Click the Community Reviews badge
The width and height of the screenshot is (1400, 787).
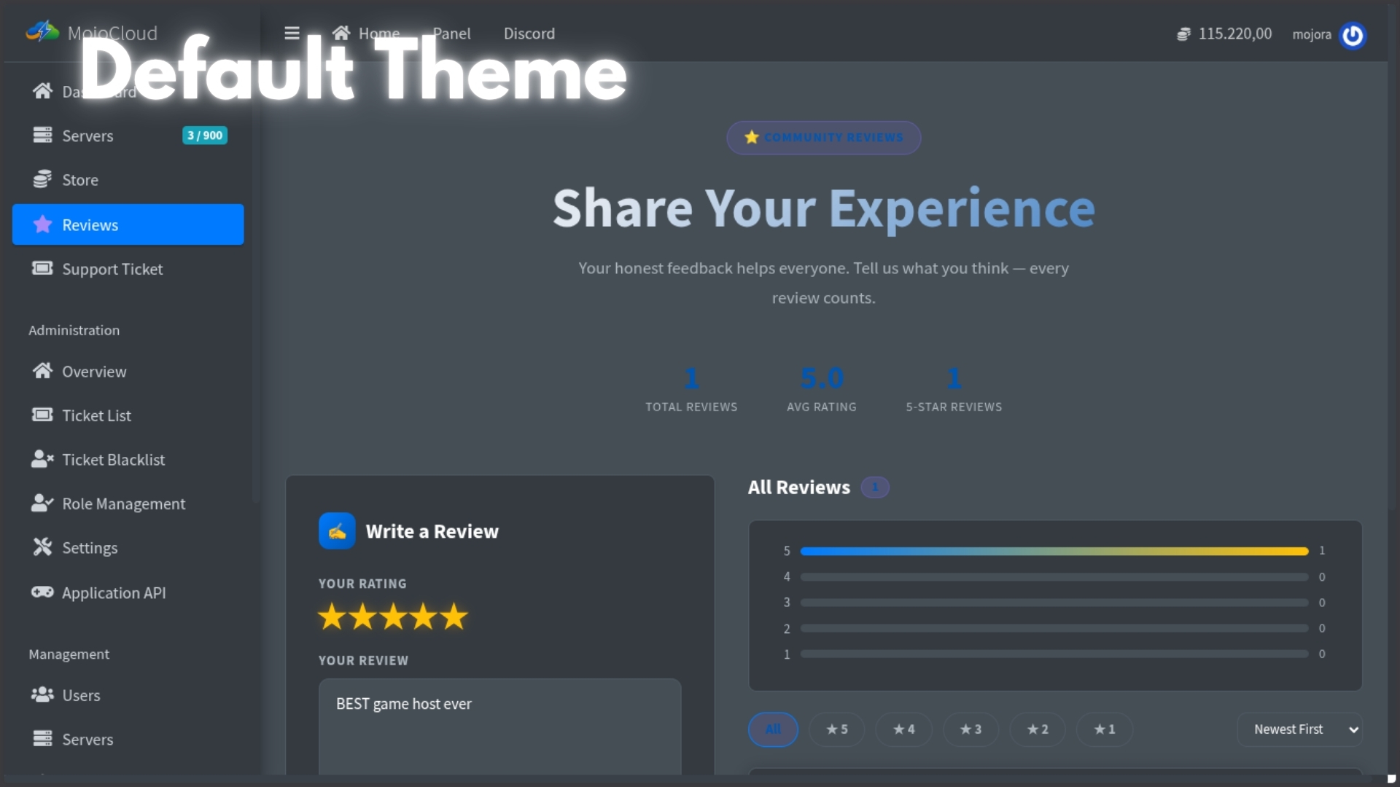(x=823, y=138)
